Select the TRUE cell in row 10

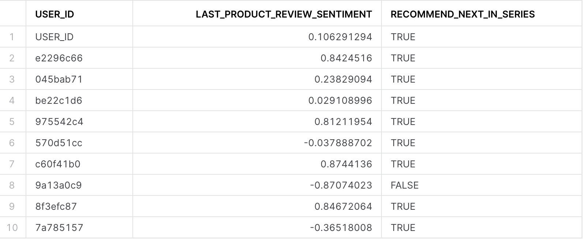[482, 228]
